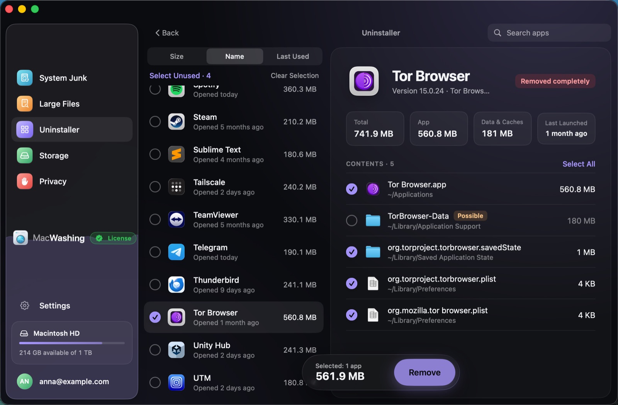This screenshot has width=618, height=405.
Task: Check the Steam app checkbox
Action: pos(155,121)
